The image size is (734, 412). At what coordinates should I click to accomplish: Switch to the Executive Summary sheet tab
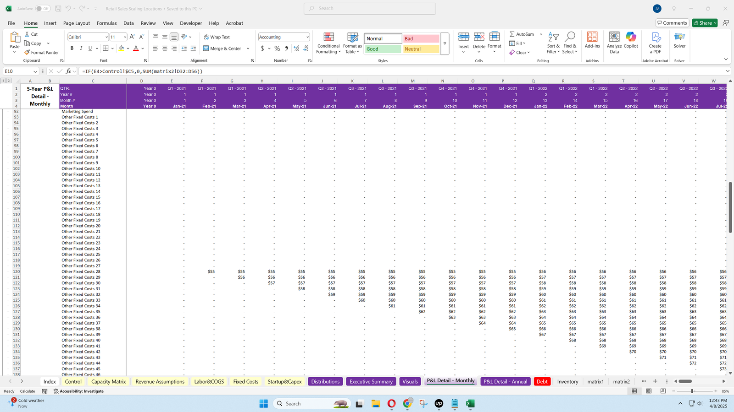(x=371, y=381)
